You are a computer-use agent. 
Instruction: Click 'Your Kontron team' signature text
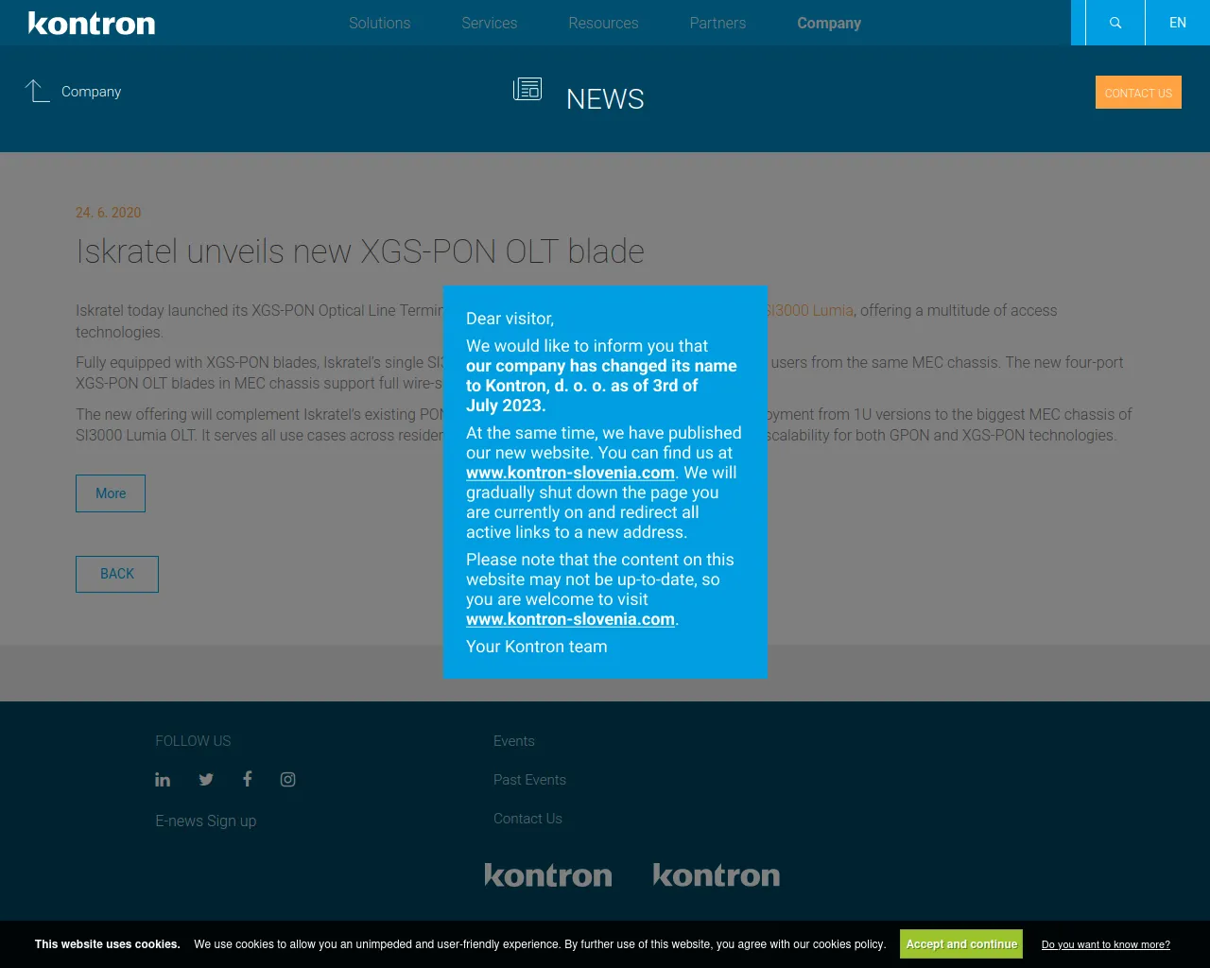click(537, 647)
